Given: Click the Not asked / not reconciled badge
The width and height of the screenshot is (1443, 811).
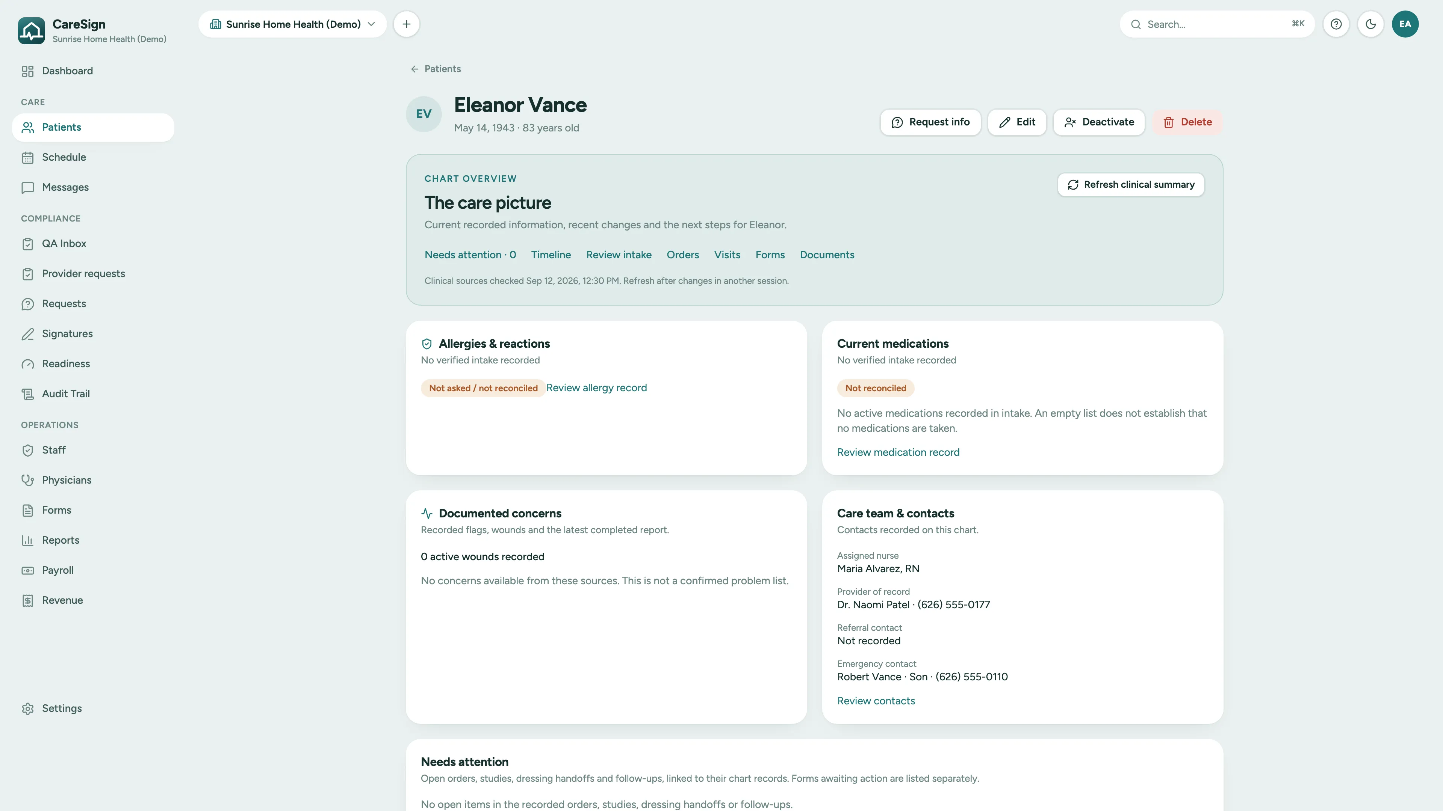Looking at the screenshot, I should click(x=483, y=389).
